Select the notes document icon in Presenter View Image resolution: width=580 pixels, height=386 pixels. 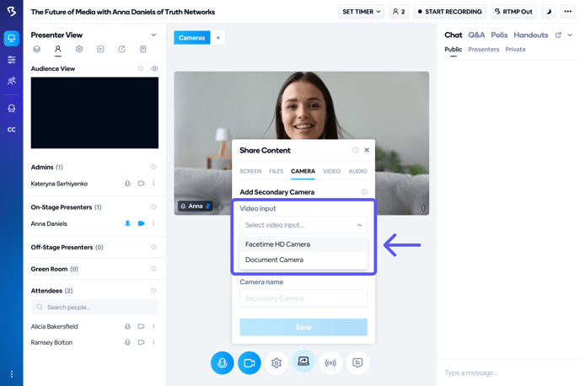(142, 49)
